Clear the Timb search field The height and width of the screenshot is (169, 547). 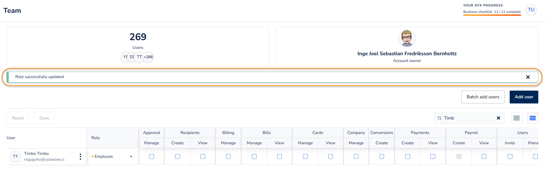498,118
